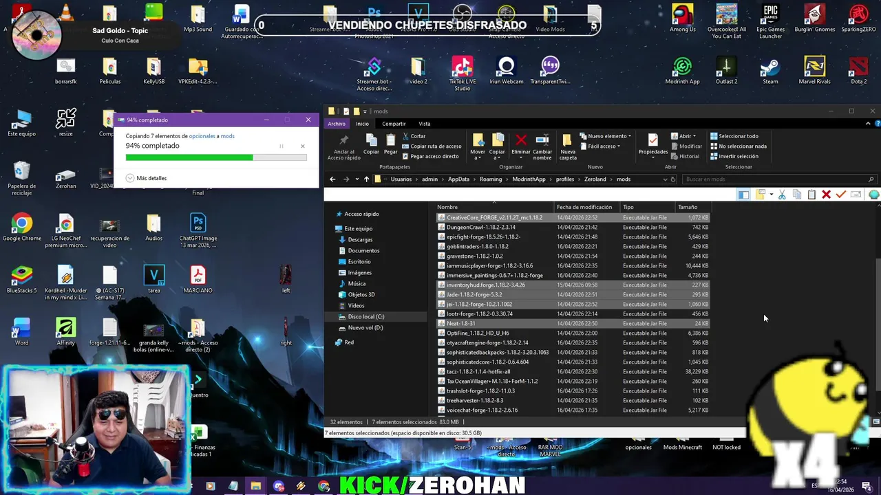Click the Cortar scissors command
The image size is (881, 495).
point(414,136)
